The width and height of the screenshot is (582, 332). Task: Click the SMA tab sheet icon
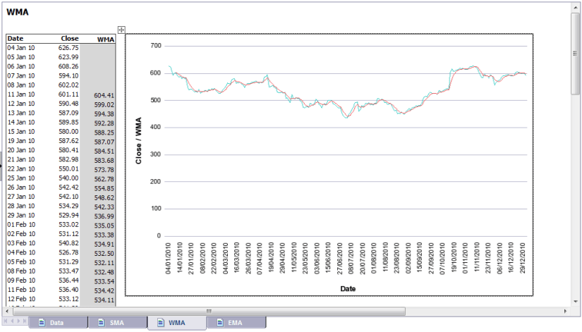pos(102,323)
